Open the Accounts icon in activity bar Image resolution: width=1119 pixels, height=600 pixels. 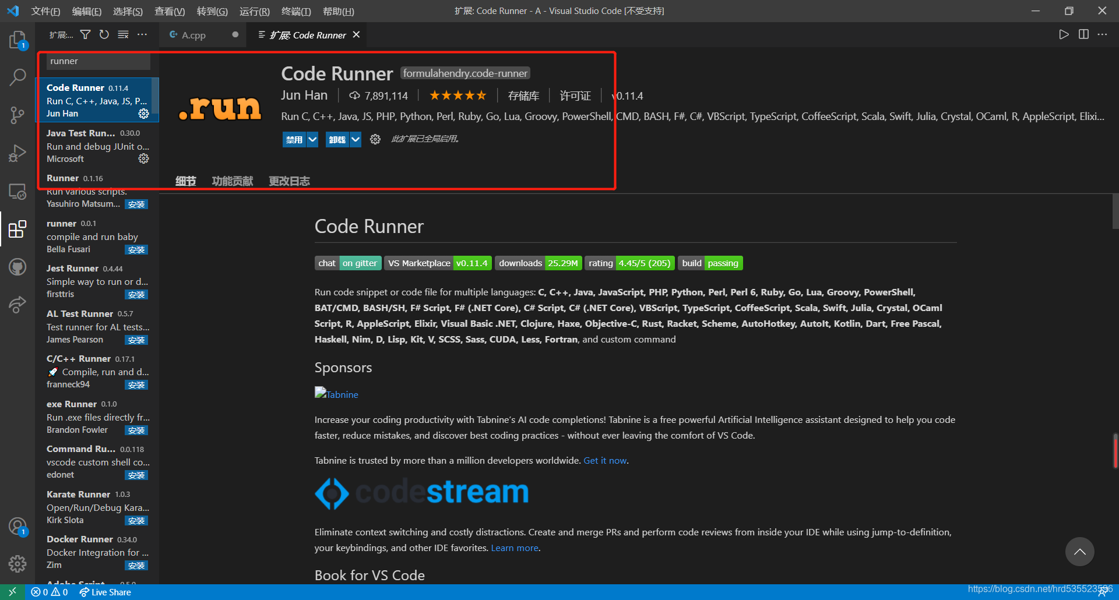17,527
